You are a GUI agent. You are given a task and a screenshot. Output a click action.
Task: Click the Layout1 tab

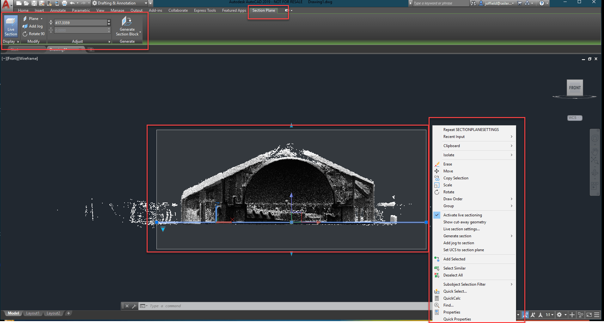[33, 313]
